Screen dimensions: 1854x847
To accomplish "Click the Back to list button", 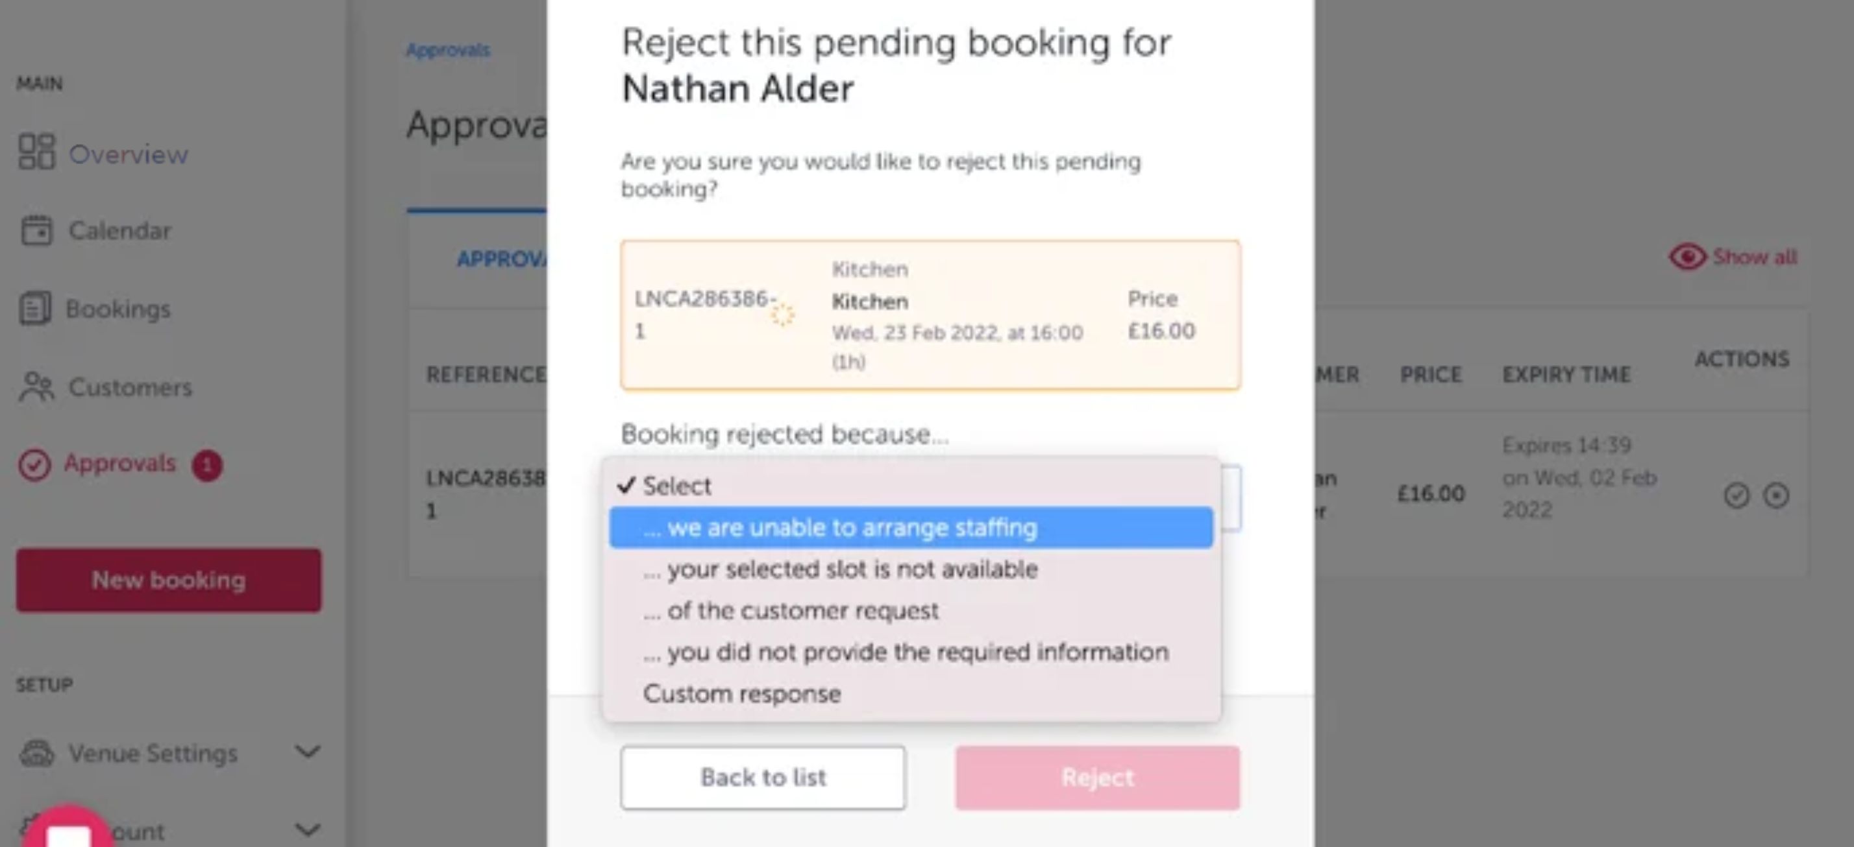I will click(762, 777).
